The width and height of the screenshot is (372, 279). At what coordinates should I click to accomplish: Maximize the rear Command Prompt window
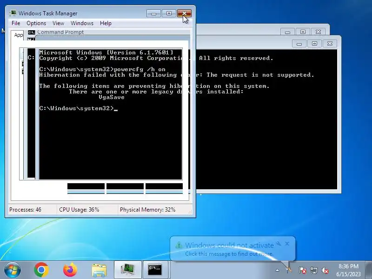click(303, 32)
